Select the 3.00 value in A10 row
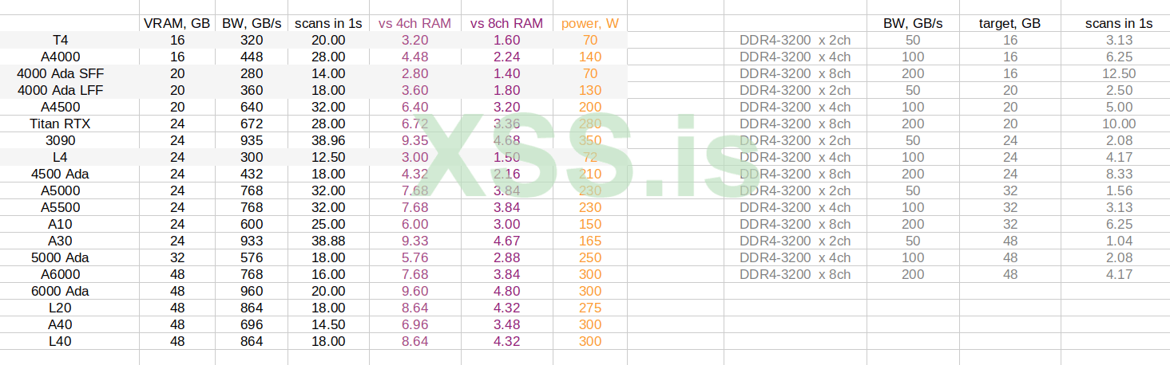This screenshot has width=1170, height=365. point(507,224)
